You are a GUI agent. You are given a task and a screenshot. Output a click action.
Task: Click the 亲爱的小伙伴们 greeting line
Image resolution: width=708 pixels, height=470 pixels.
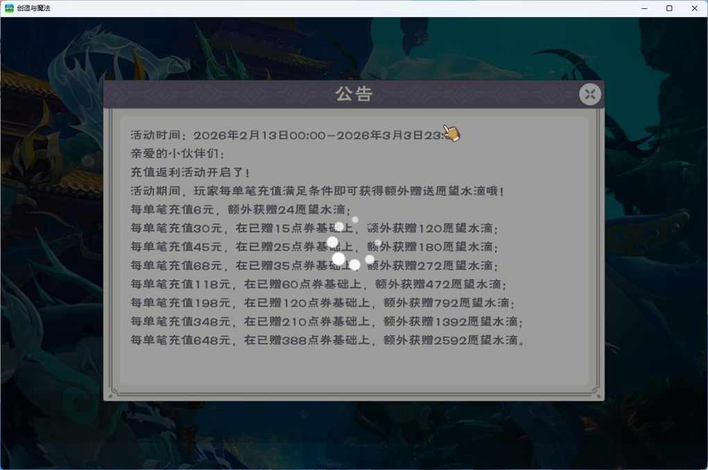coord(178,153)
